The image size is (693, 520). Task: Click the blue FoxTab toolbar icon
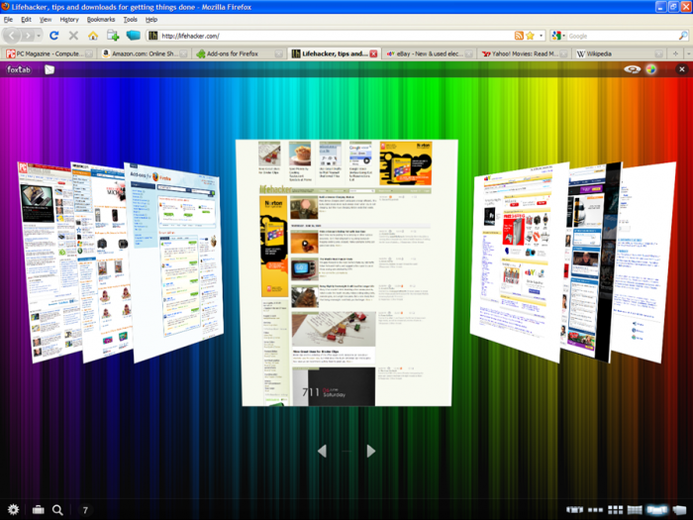(x=133, y=35)
